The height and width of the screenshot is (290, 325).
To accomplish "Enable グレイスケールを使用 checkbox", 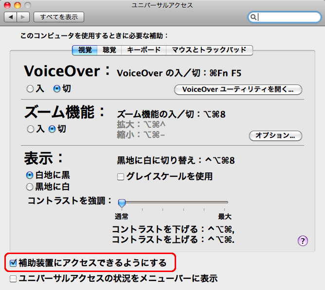I will point(121,177).
